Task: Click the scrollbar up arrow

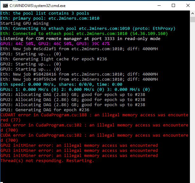Action: (192, 13)
